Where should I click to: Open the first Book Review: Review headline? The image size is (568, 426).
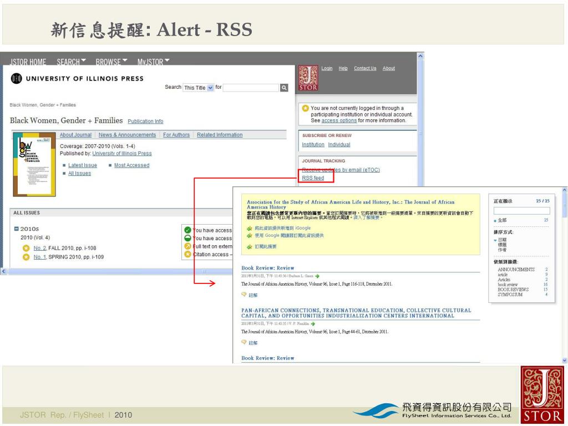click(x=268, y=268)
